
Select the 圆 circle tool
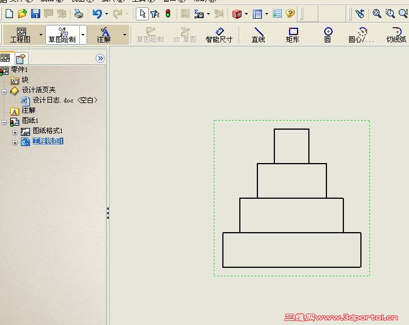328,35
